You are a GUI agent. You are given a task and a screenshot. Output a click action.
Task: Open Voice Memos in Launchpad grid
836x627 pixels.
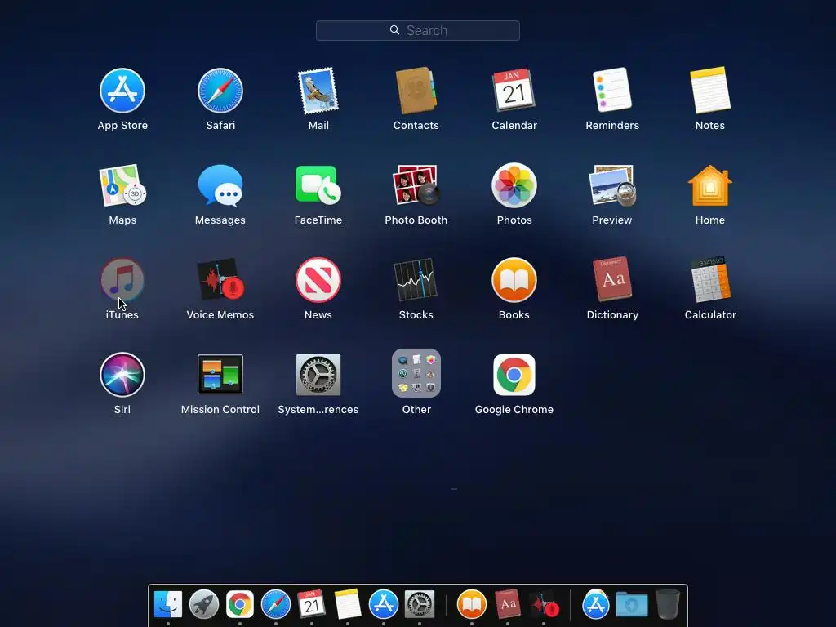click(x=220, y=280)
